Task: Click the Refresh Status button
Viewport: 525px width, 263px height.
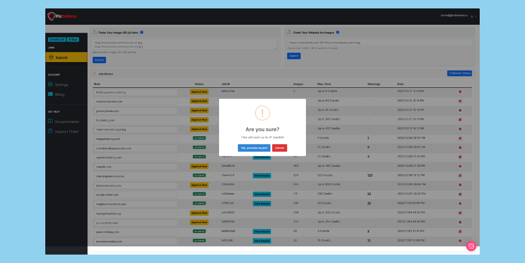Action: (459, 73)
